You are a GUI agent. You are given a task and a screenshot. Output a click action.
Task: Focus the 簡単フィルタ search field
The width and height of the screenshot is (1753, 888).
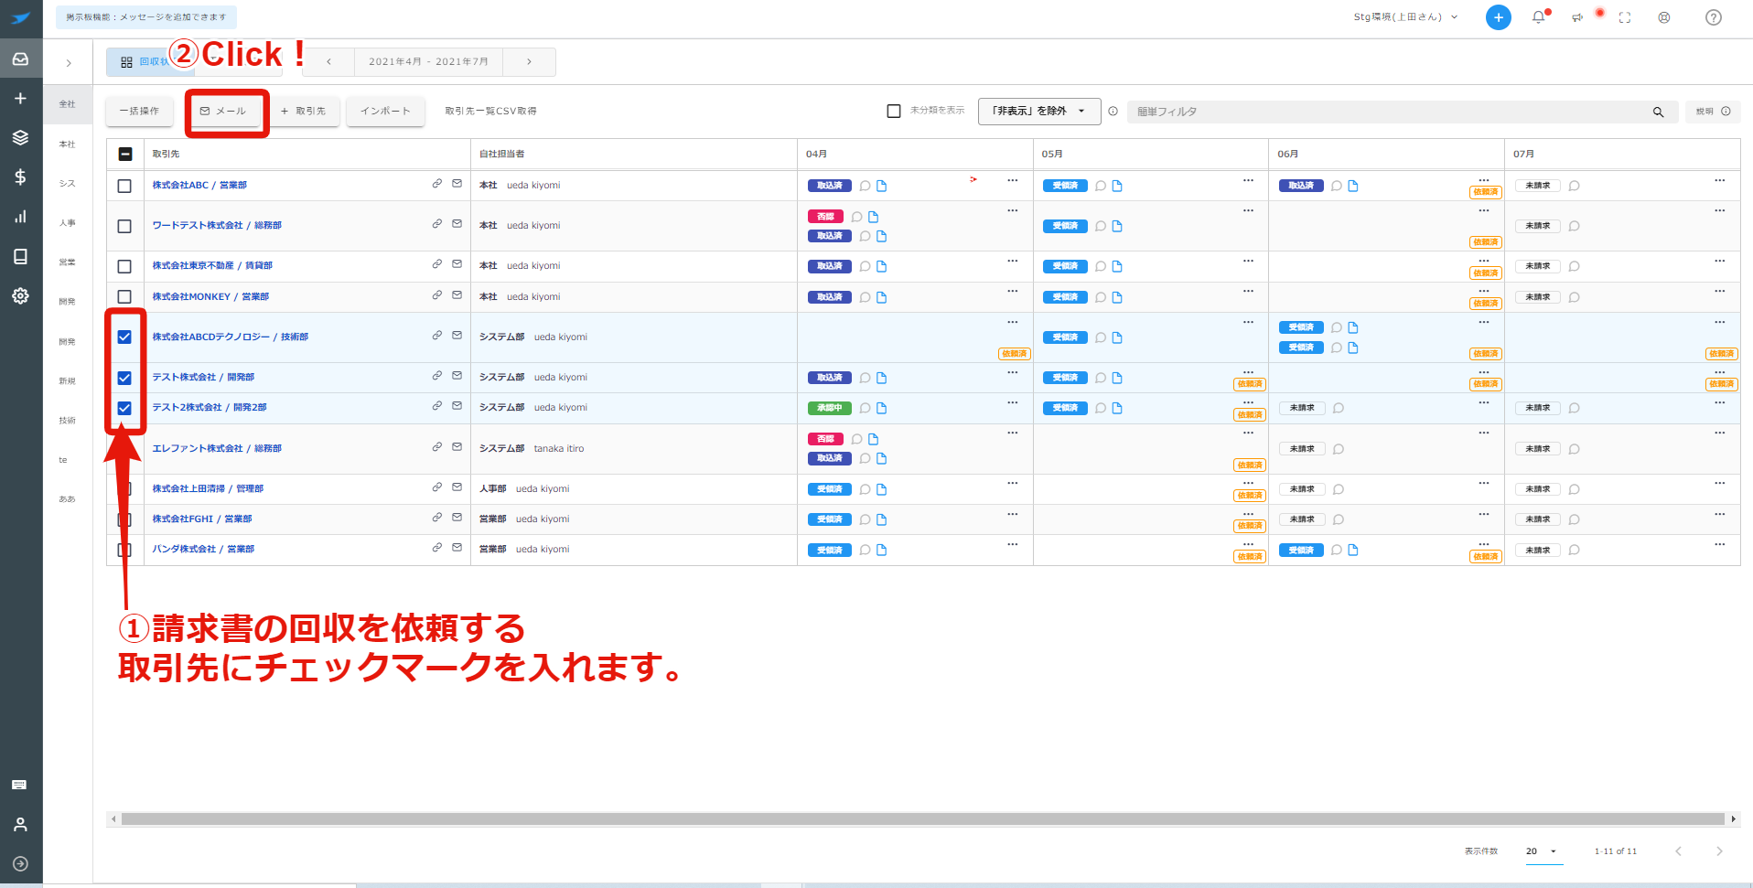[1389, 112]
